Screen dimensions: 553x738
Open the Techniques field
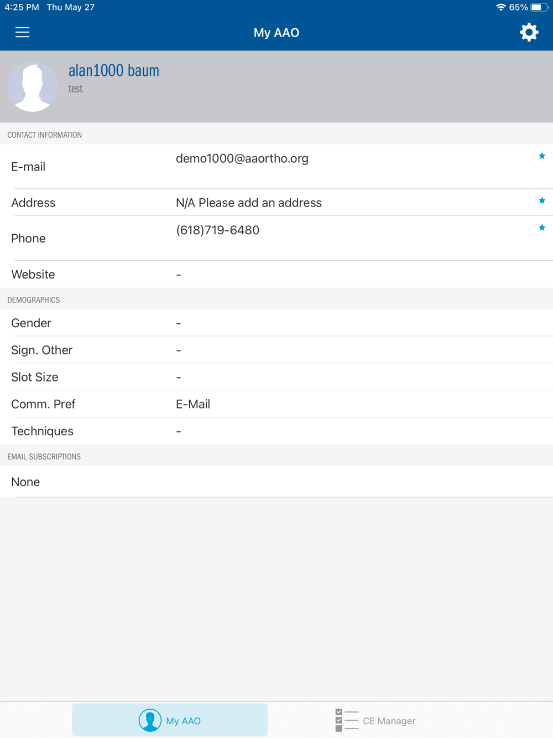276,431
